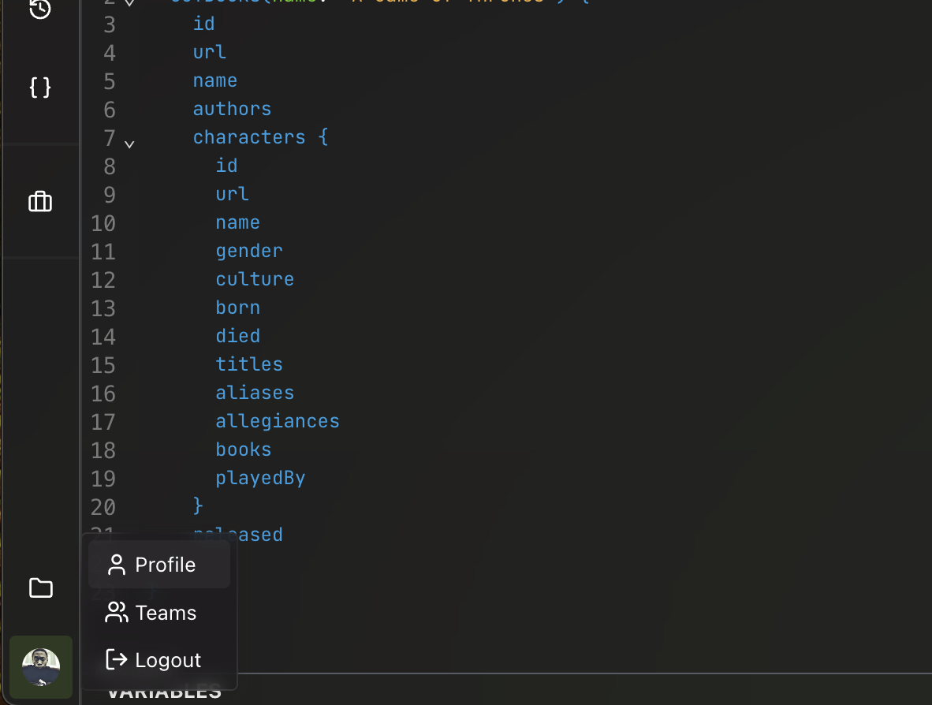Screen dimensions: 932x705
Task: Expand the VARIABLES panel header
Action: pyautogui.click(x=164, y=693)
